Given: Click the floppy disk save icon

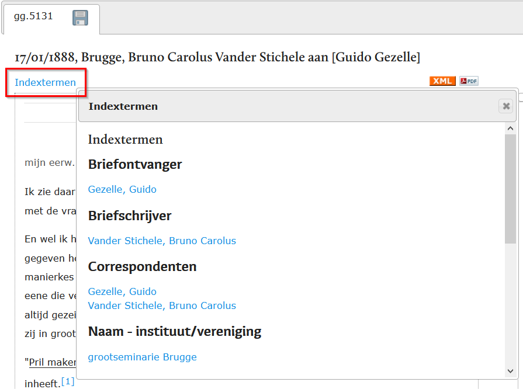Looking at the screenshot, I should coord(80,18).
